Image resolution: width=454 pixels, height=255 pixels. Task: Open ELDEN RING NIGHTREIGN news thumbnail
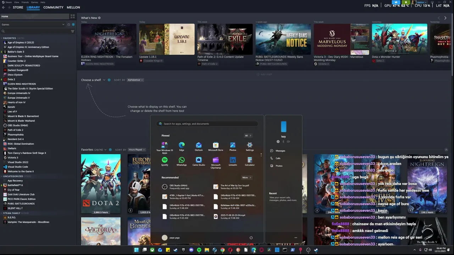click(109, 39)
